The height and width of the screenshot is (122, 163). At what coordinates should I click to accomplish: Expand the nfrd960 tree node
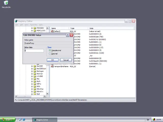[x=32, y=76]
